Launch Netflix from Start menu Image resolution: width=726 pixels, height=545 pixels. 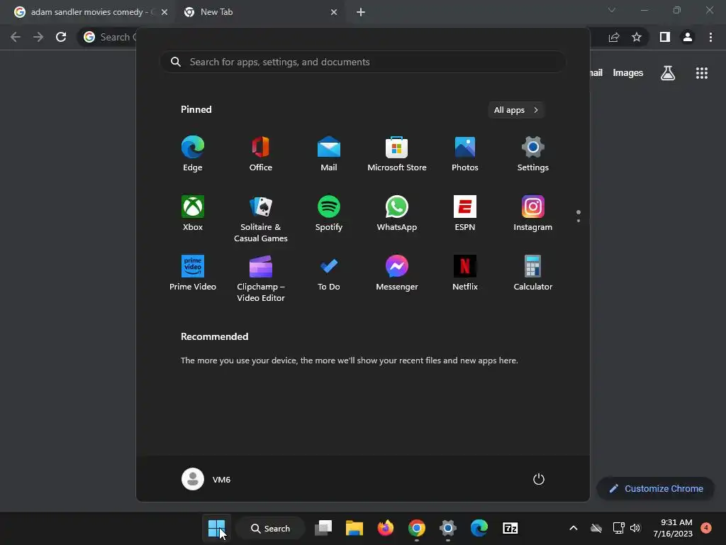click(465, 273)
